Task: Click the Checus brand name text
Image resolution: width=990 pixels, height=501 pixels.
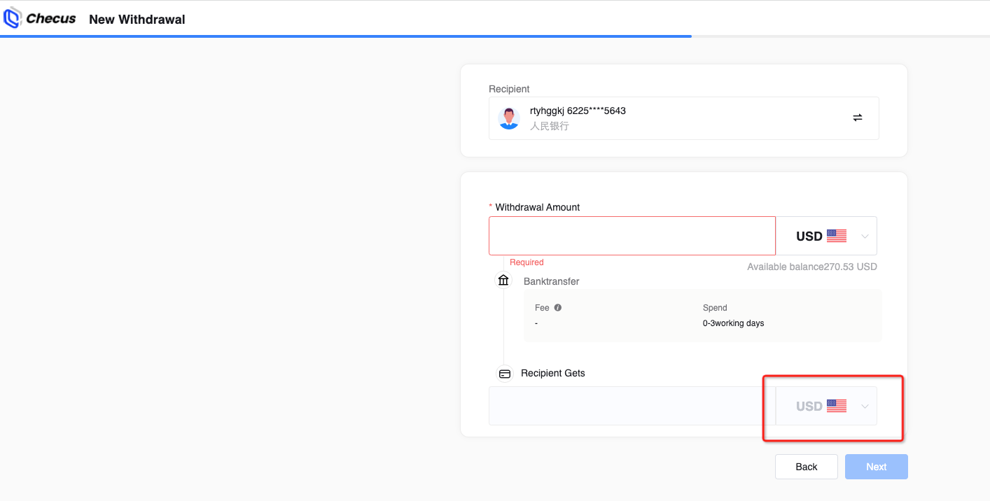Action: point(51,19)
